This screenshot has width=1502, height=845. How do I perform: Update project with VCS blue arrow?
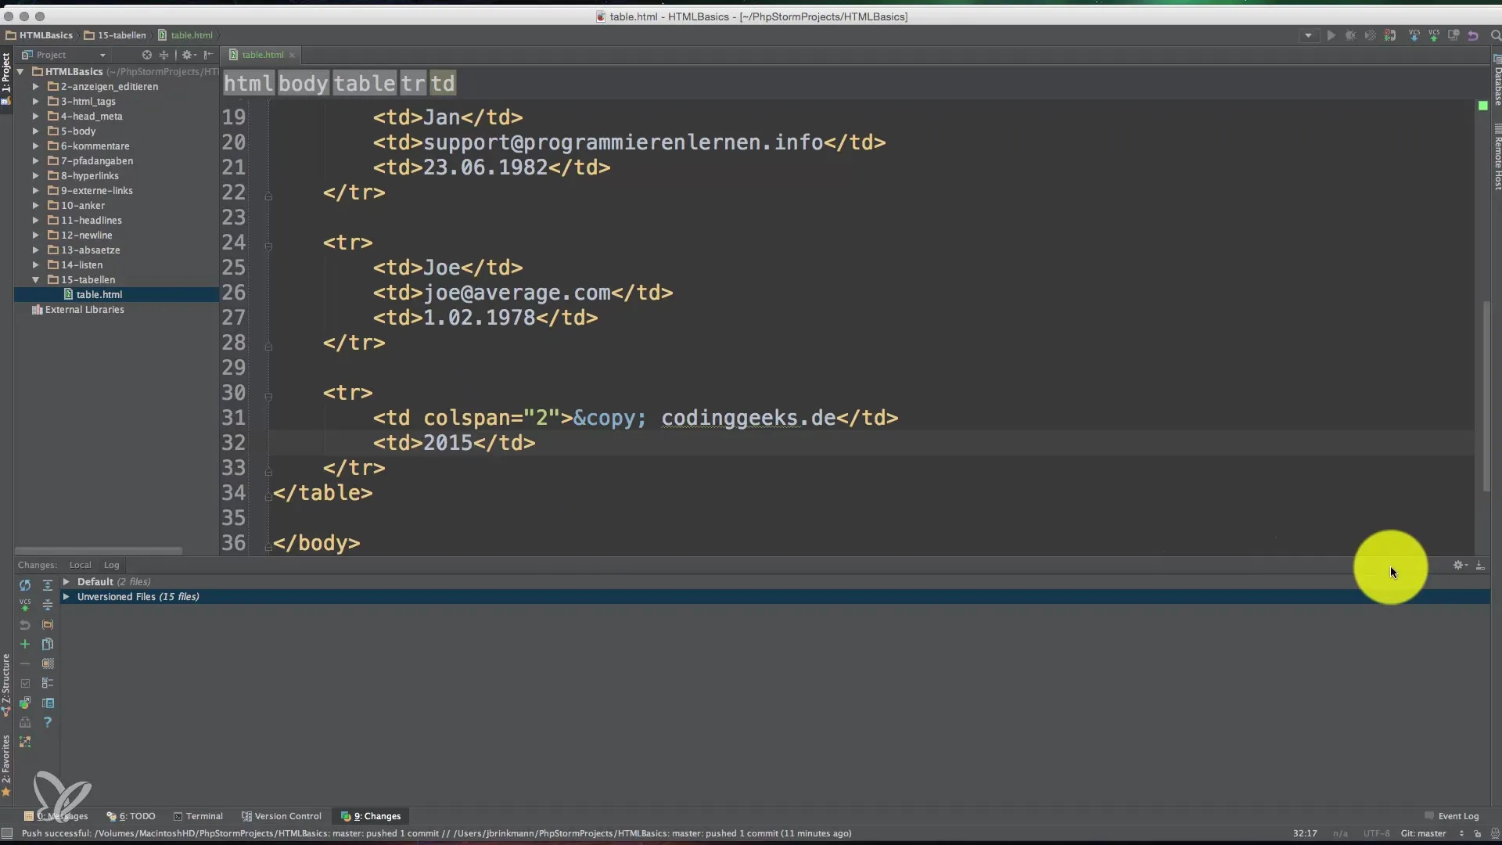[x=1414, y=35]
